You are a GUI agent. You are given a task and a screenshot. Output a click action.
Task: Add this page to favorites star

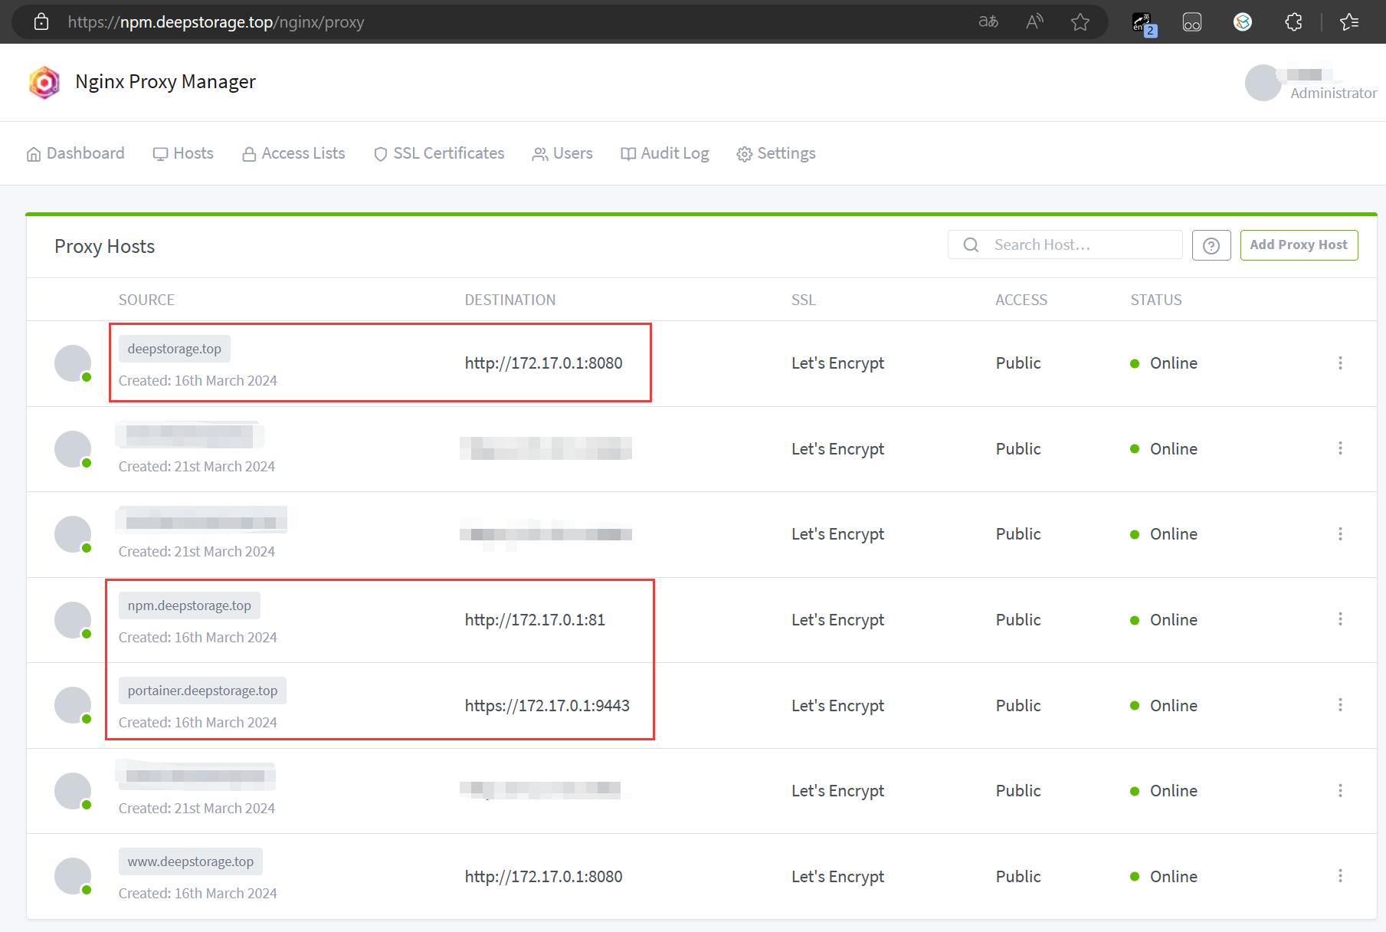1080,21
